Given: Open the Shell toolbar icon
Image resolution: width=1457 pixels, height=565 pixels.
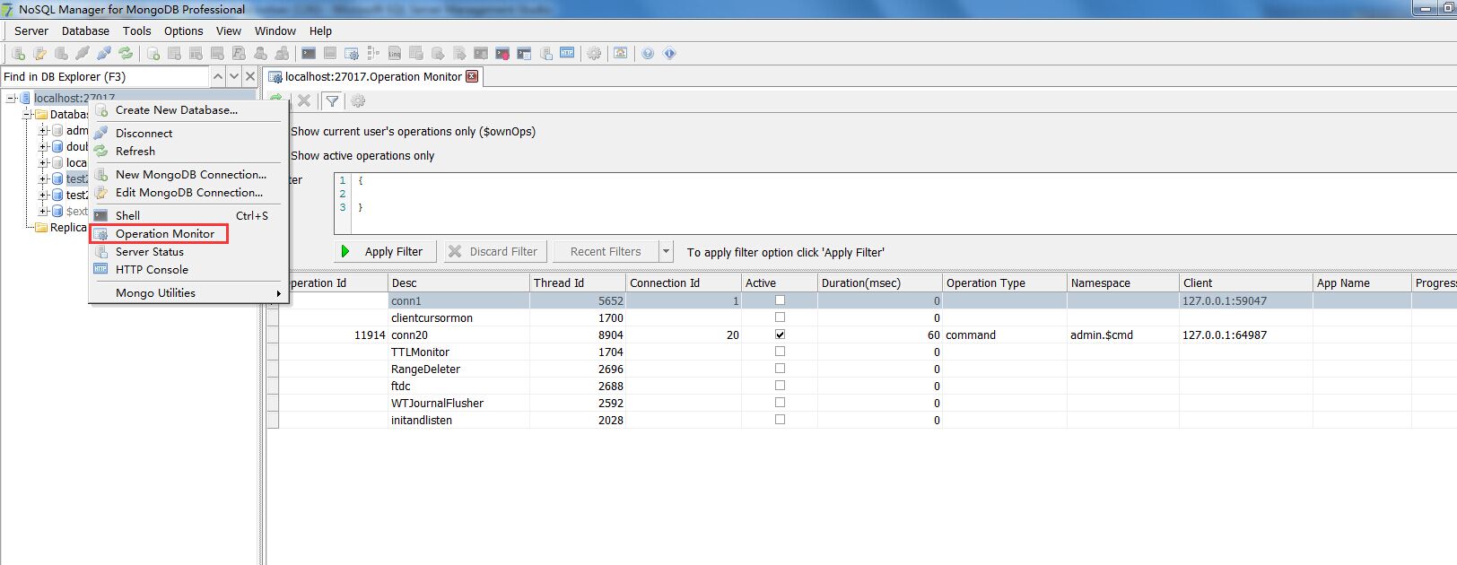Looking at the screenshot, I should 309,54.
